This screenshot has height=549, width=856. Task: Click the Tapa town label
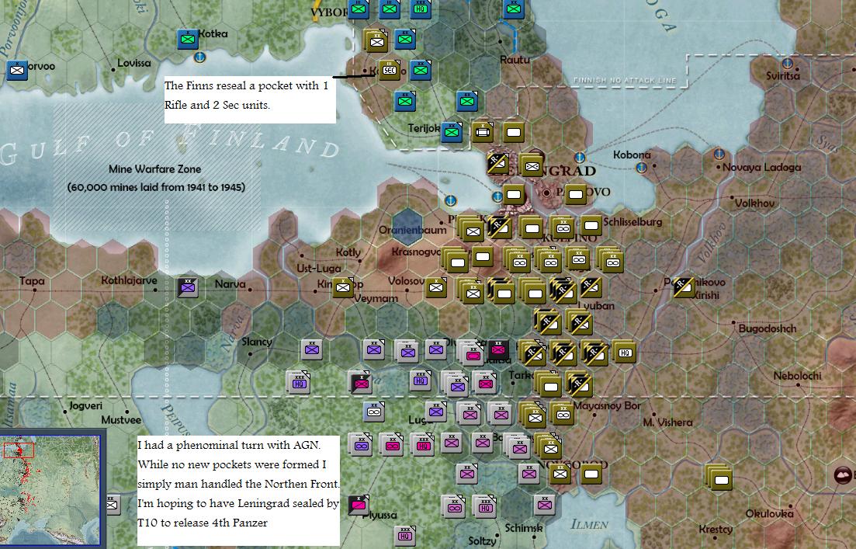pyautogui.click(x=32, y=281)
